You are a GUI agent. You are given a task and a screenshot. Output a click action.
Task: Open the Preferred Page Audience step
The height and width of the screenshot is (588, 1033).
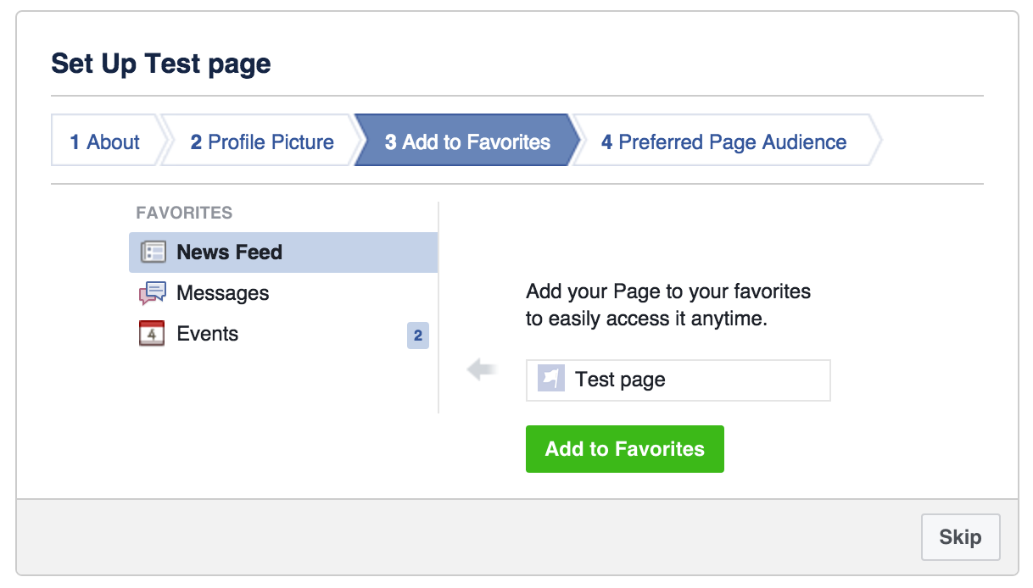coord(723,141)
